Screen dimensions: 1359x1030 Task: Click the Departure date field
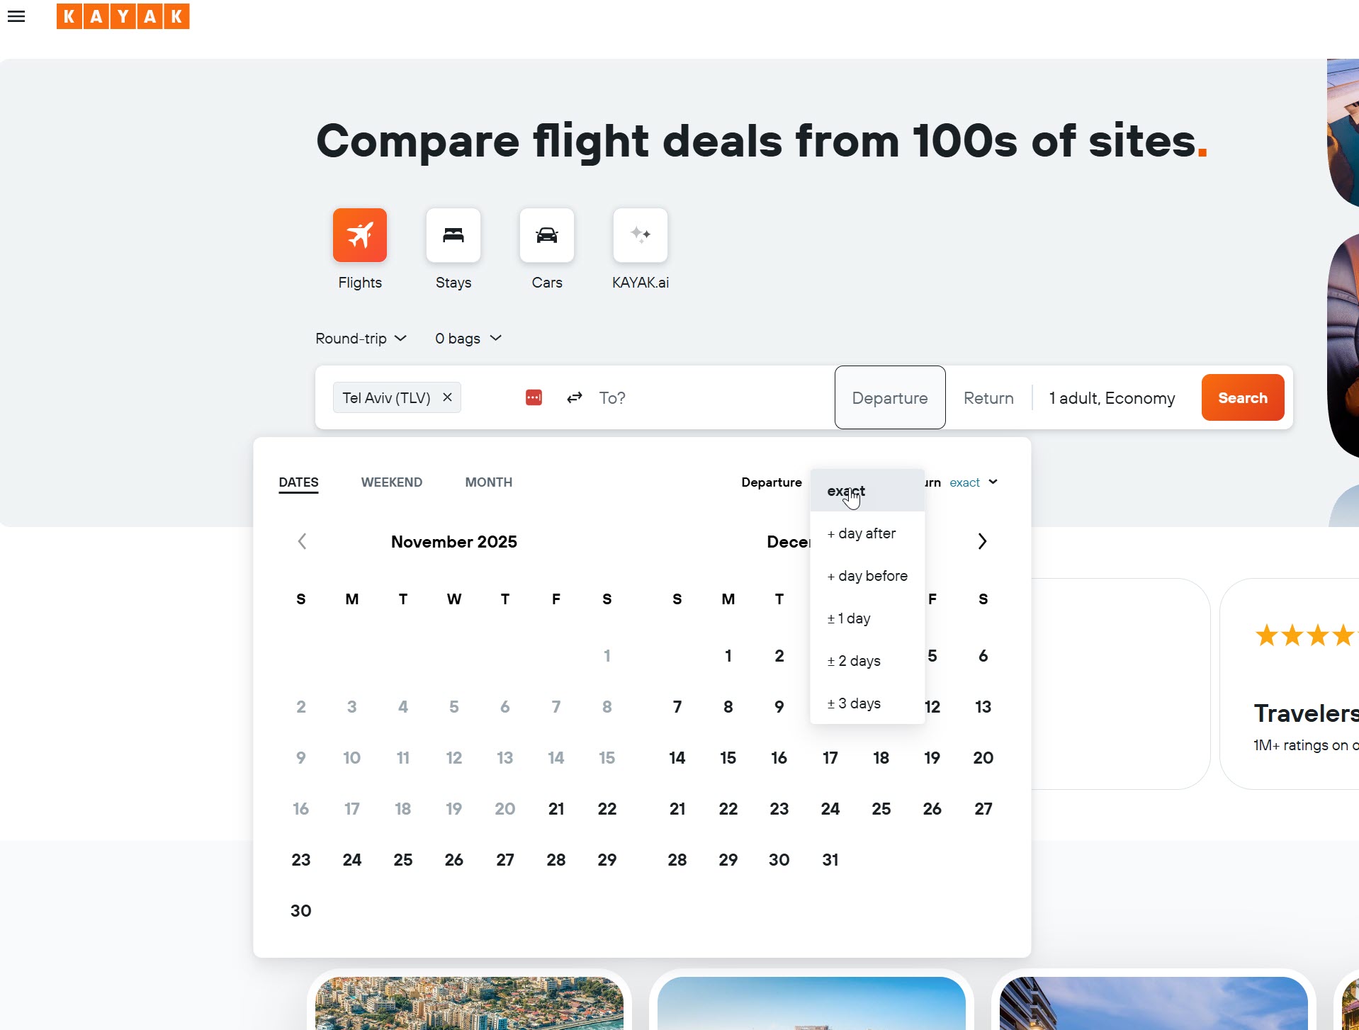[890, 397]
